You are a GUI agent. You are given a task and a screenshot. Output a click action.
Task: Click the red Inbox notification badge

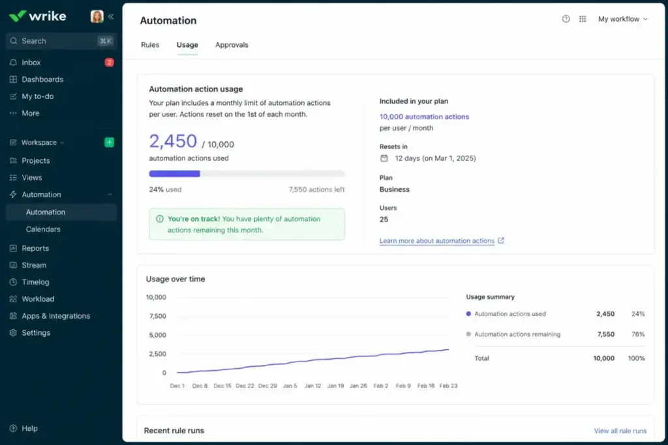click(109, 62)
